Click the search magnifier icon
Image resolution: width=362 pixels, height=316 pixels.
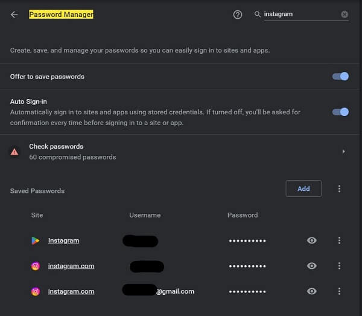[x=257, y=15]
